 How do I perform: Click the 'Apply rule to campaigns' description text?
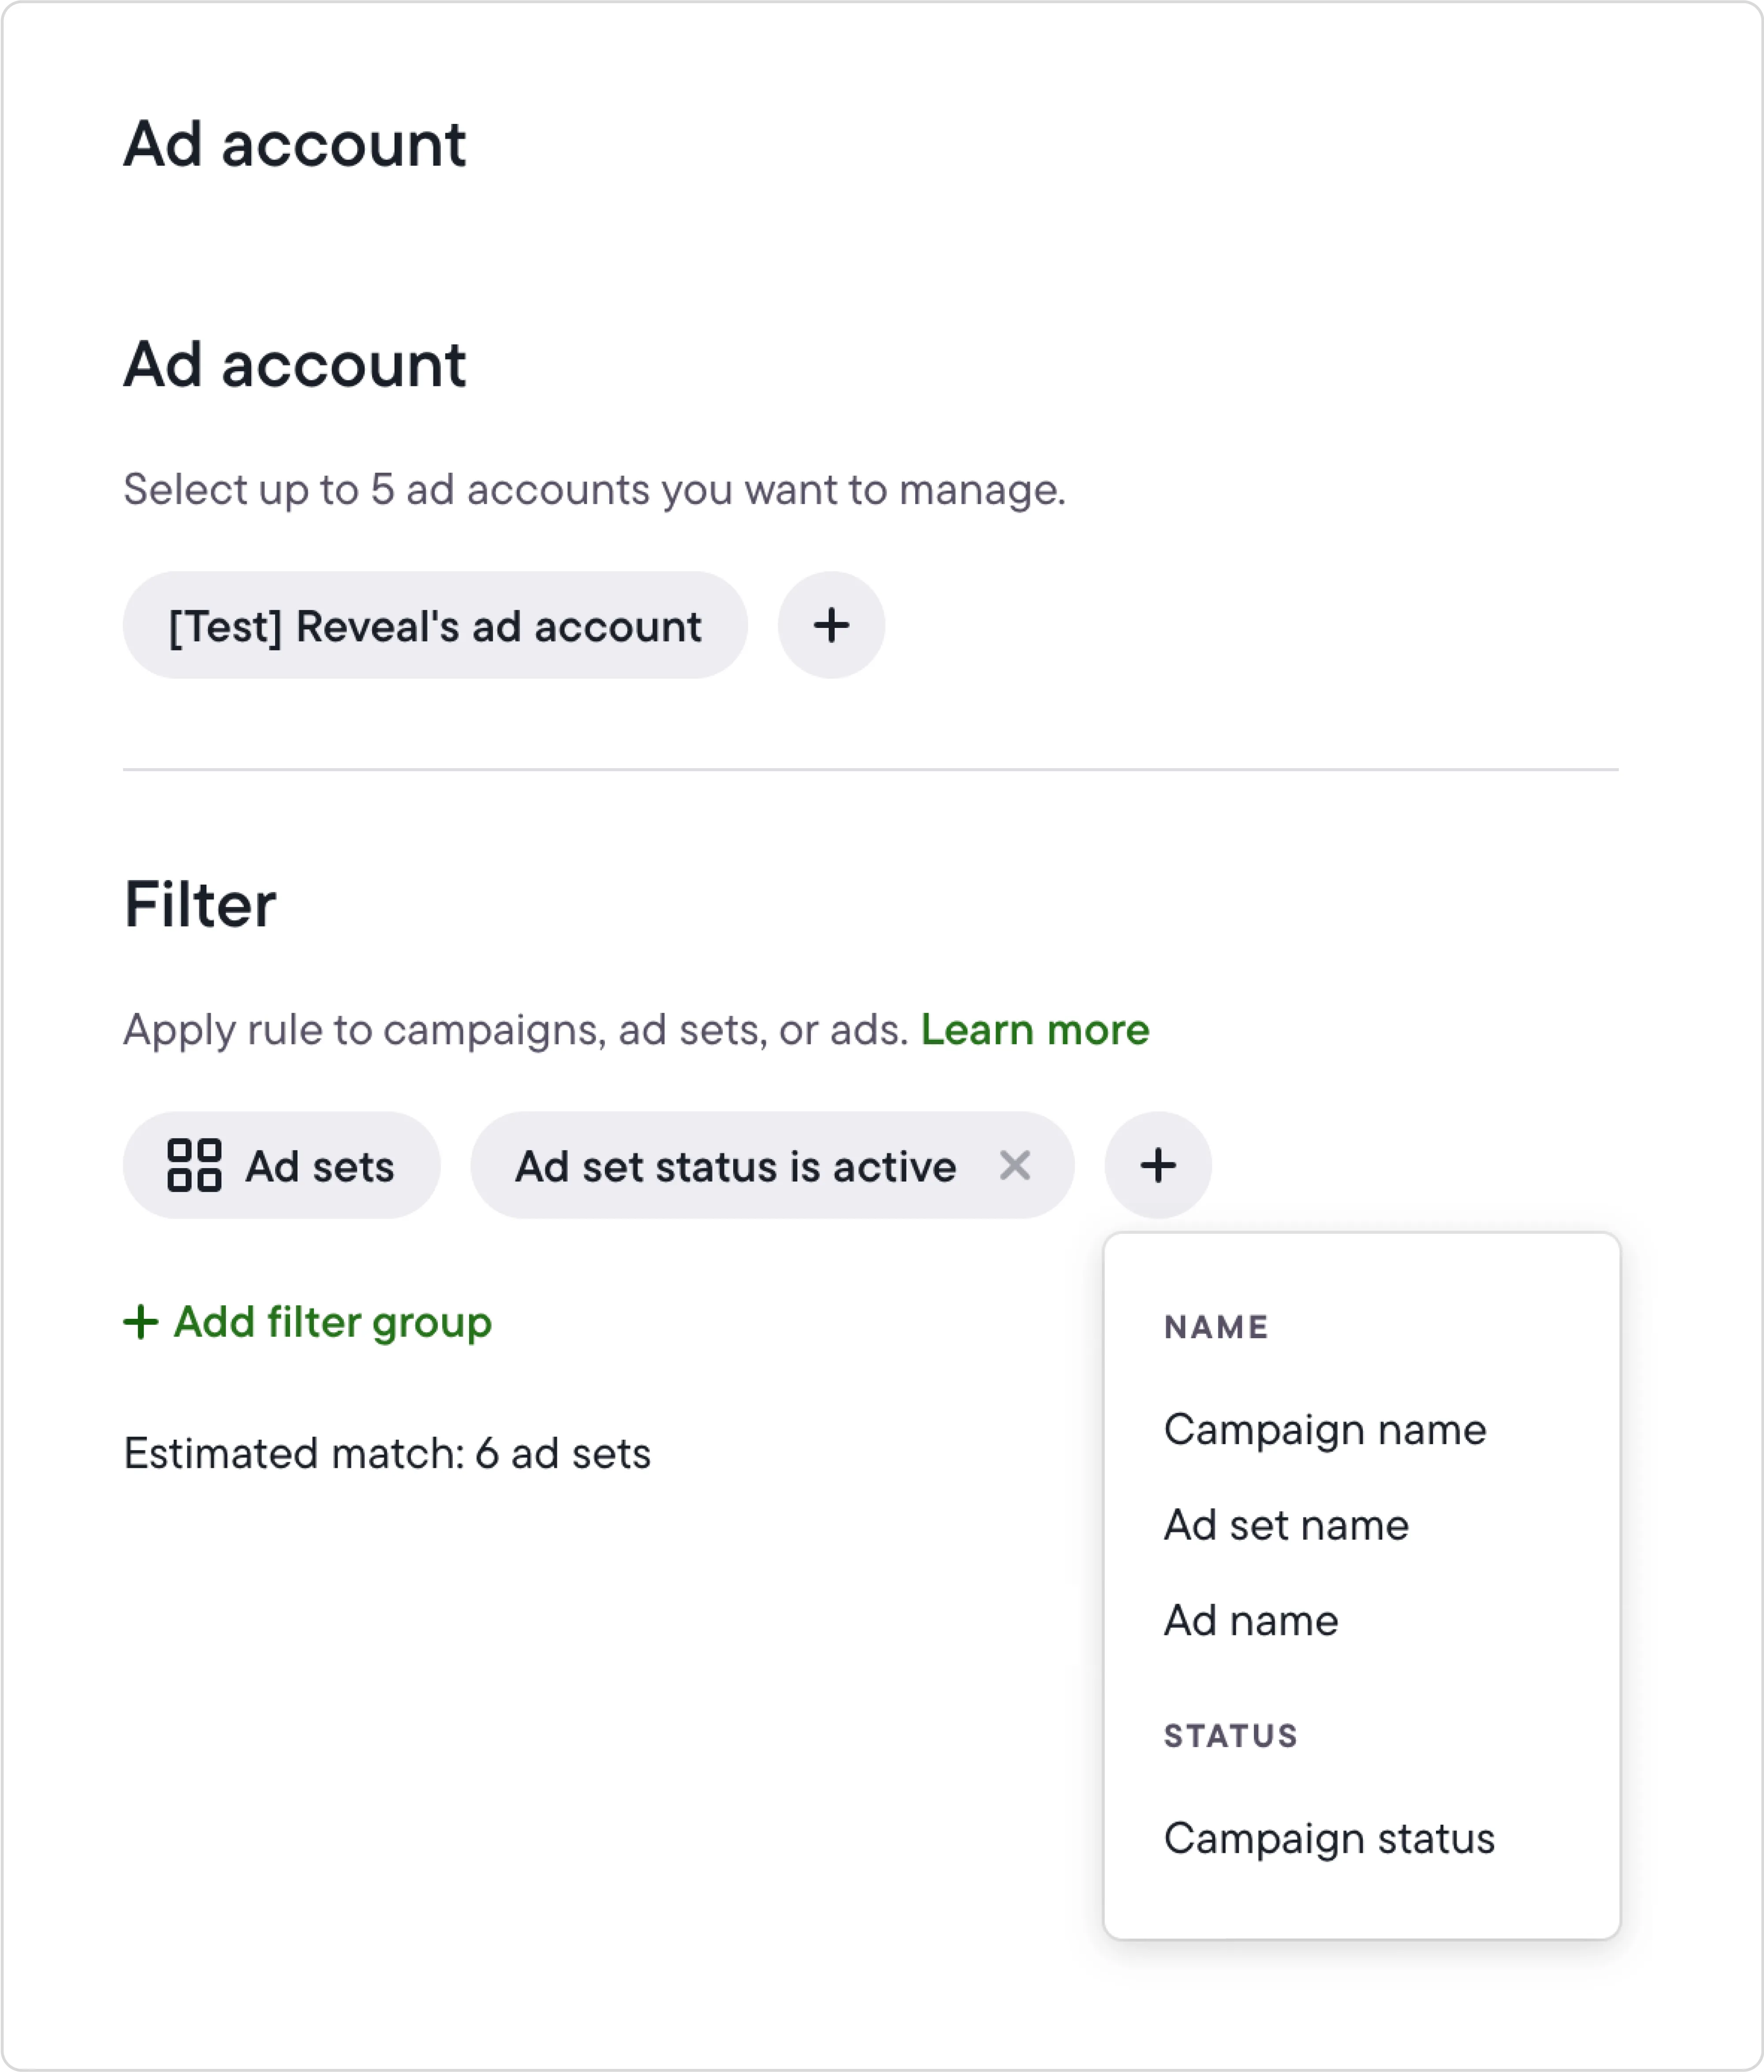515,1029
